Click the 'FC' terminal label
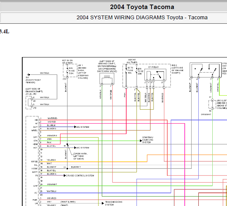 (x=36, y=193)
